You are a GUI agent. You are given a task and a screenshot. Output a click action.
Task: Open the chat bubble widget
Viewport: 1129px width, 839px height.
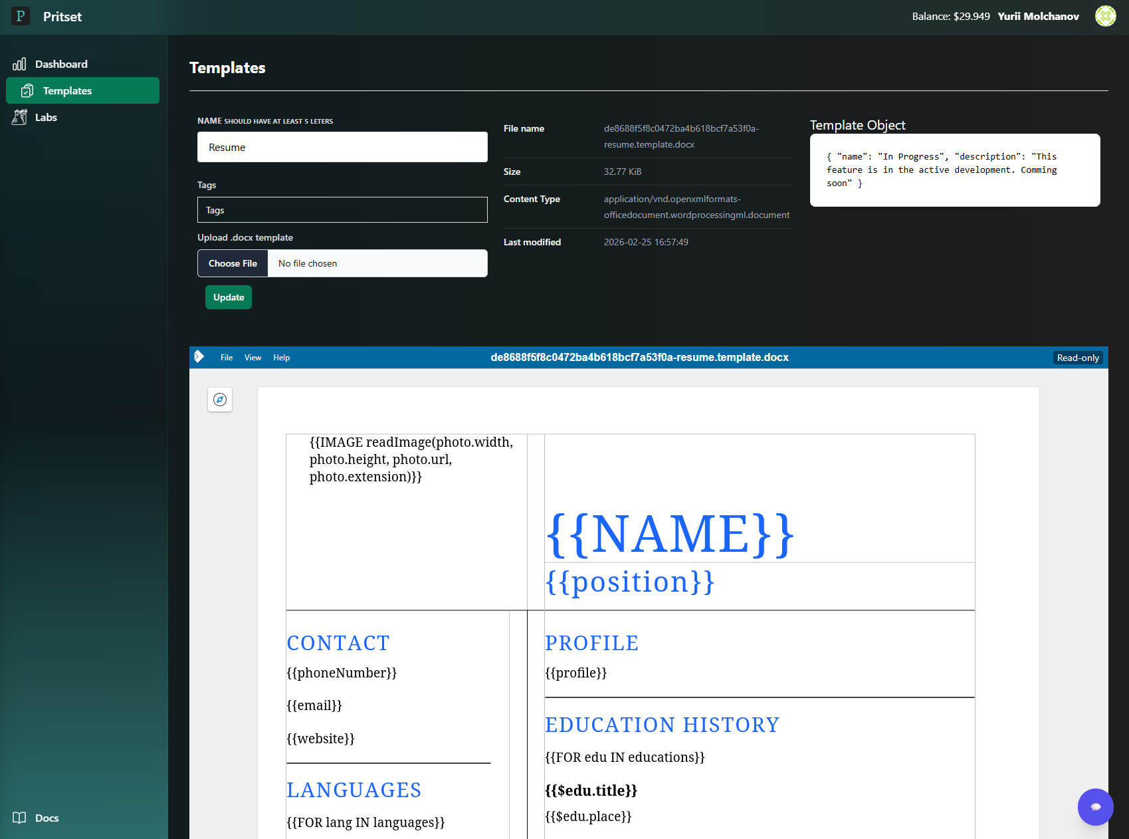[1095, 806]
